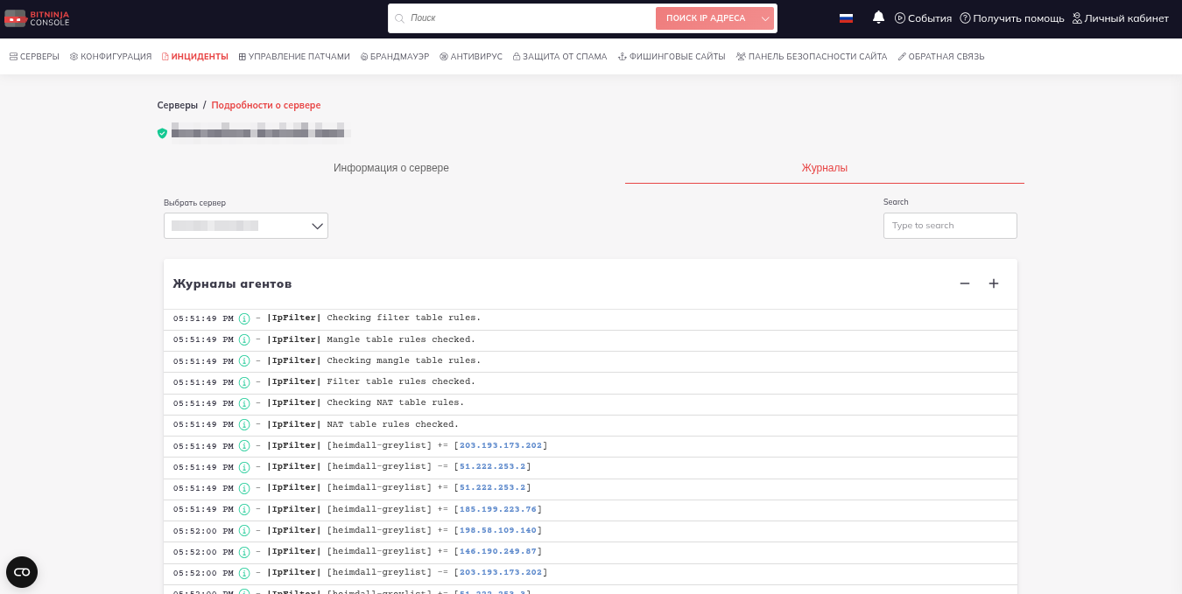Click the Серверы breadcrumb link
Viewport: 1182px width, 594px height.
pos(177,105)
